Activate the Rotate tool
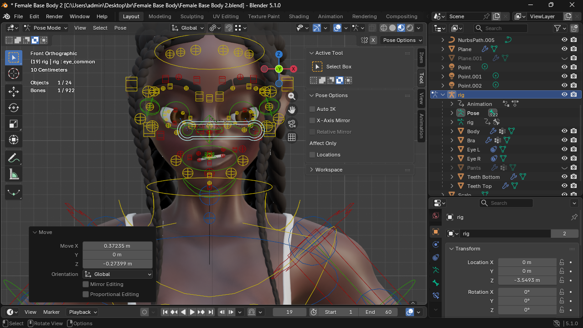 coord(14,108)
